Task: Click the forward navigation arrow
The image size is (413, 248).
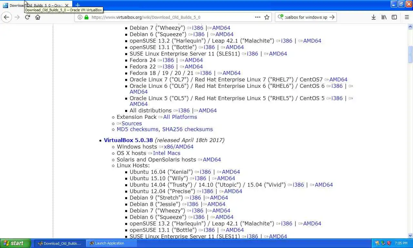Action: [x=17, y=17]
